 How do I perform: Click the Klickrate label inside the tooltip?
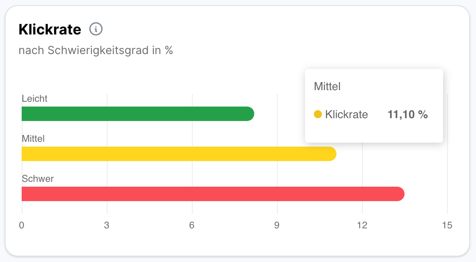click(346, 115)
